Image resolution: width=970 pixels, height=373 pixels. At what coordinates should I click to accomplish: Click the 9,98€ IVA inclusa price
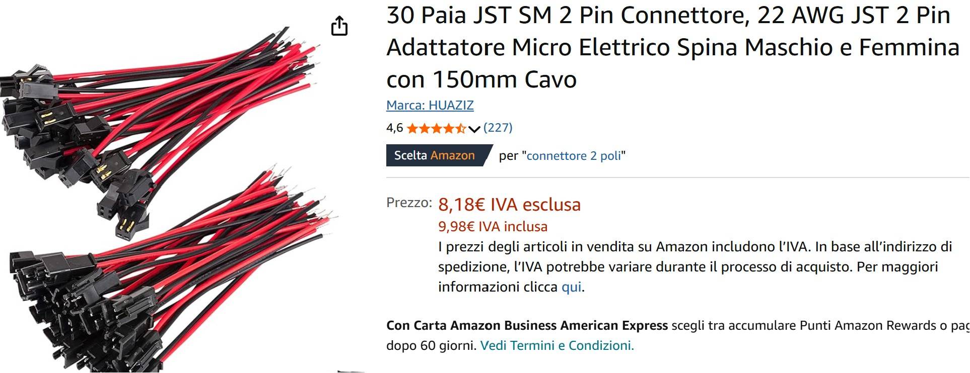493,227
